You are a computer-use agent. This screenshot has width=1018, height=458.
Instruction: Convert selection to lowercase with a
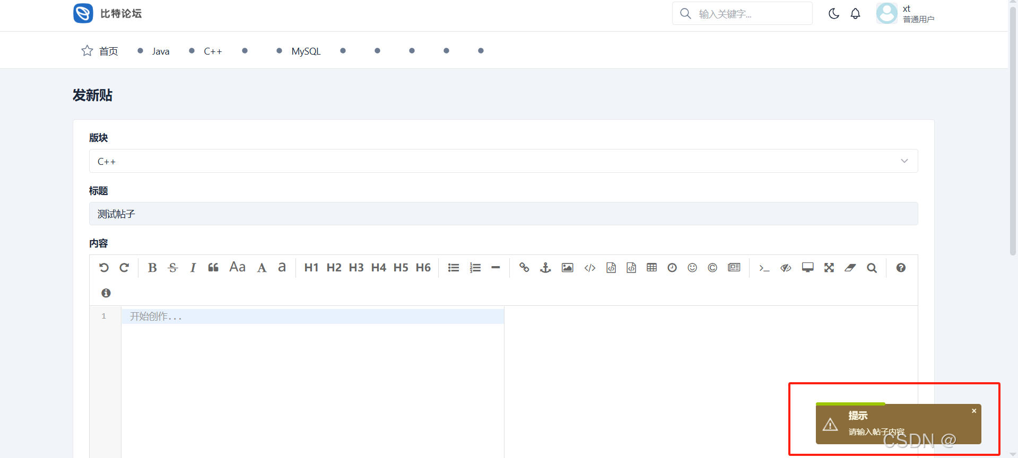[x=282, y=267]
